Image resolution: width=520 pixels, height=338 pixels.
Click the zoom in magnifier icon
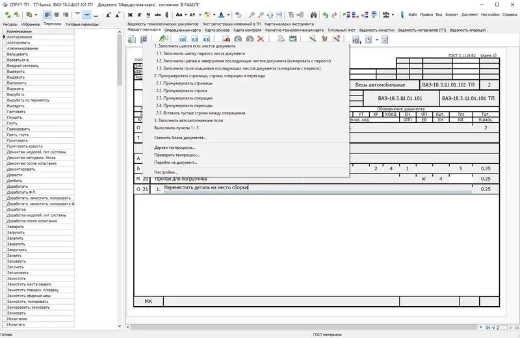pyautogui.click(x=252, y=15)
